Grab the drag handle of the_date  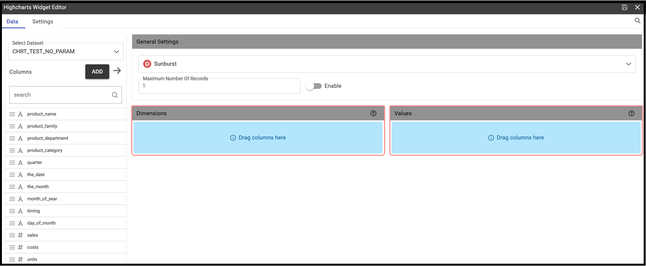(x=12, y=175)
